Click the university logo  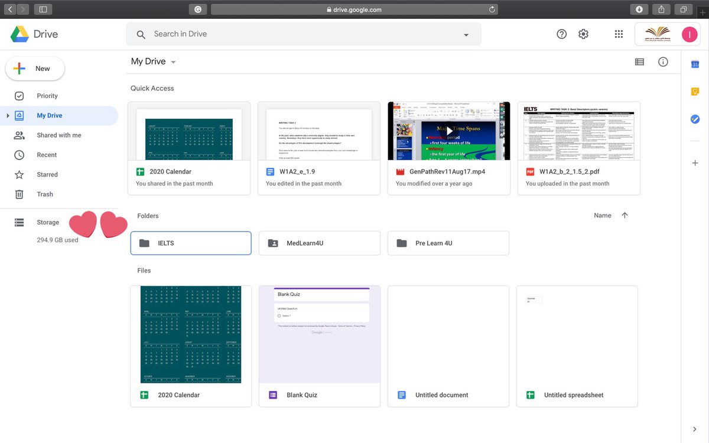658,34
